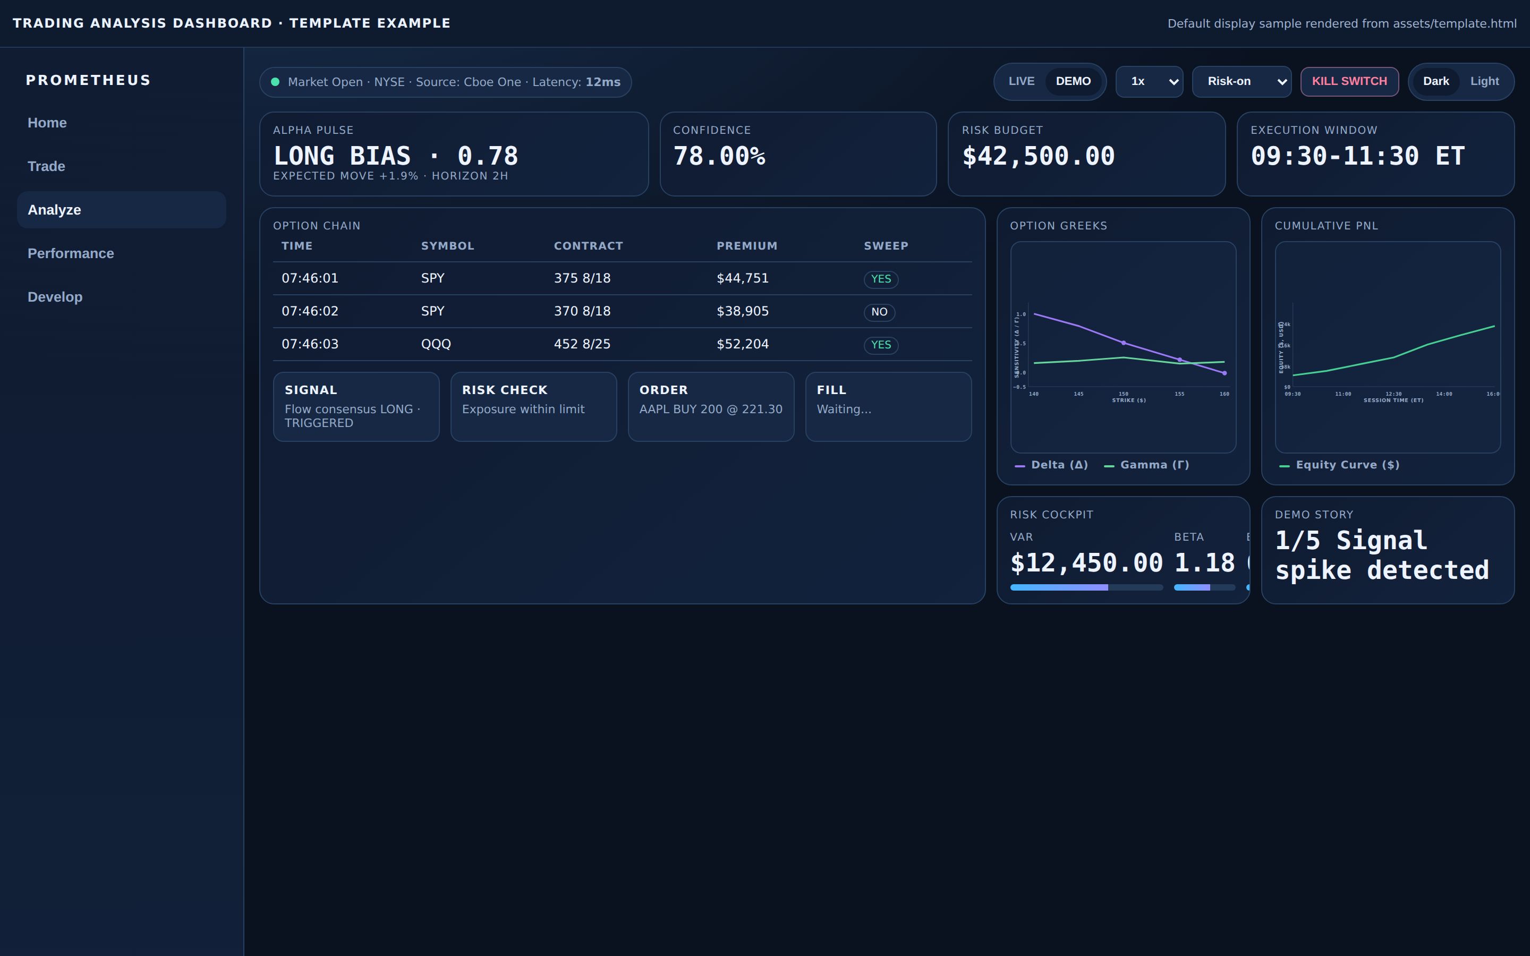Toggle the Gamma (Γ) legend entry
Image resolution: width=1530 pixels, height=956 pixels.
click(1146, 465)
